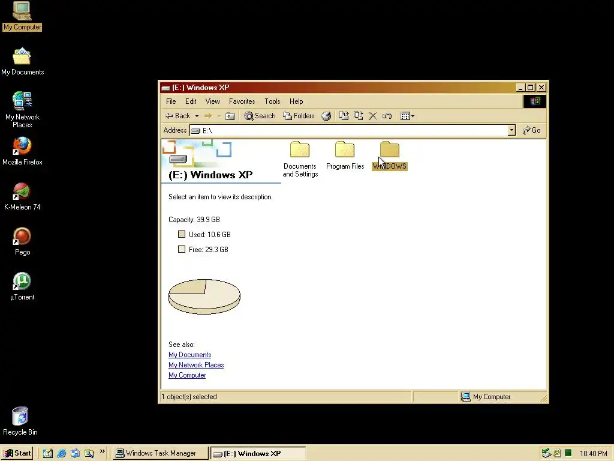Expand the Address bar dropdown
Screen dimensions: 614x461
511,130
